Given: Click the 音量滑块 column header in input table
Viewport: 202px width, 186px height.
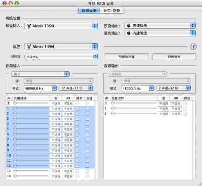Looking at the screenshot, I should click(31, 98).
